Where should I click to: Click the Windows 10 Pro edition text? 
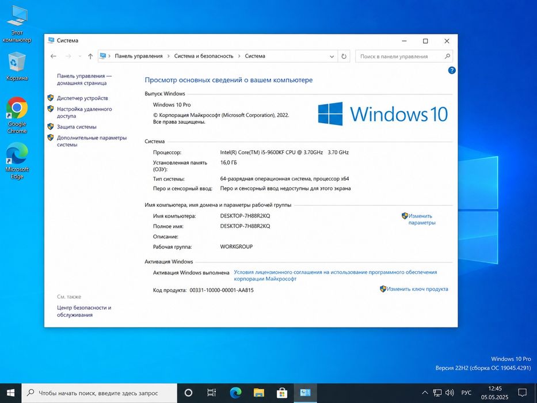pyautogui.click(x=172, y=105)
